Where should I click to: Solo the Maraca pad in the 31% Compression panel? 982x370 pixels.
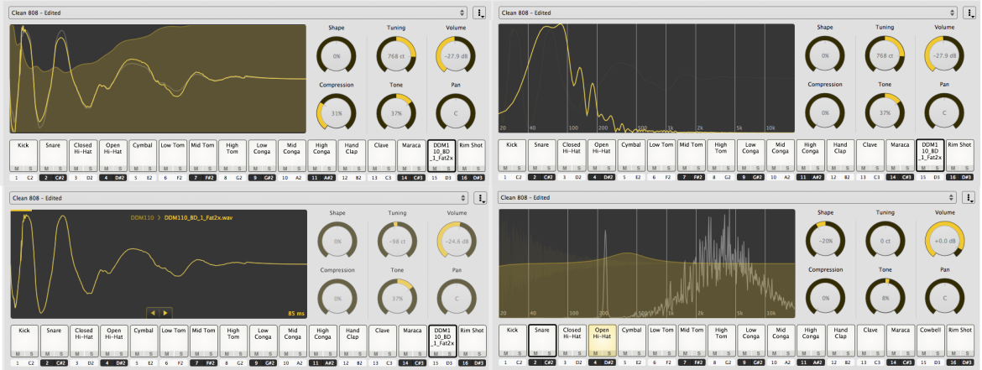click(419, 168)
